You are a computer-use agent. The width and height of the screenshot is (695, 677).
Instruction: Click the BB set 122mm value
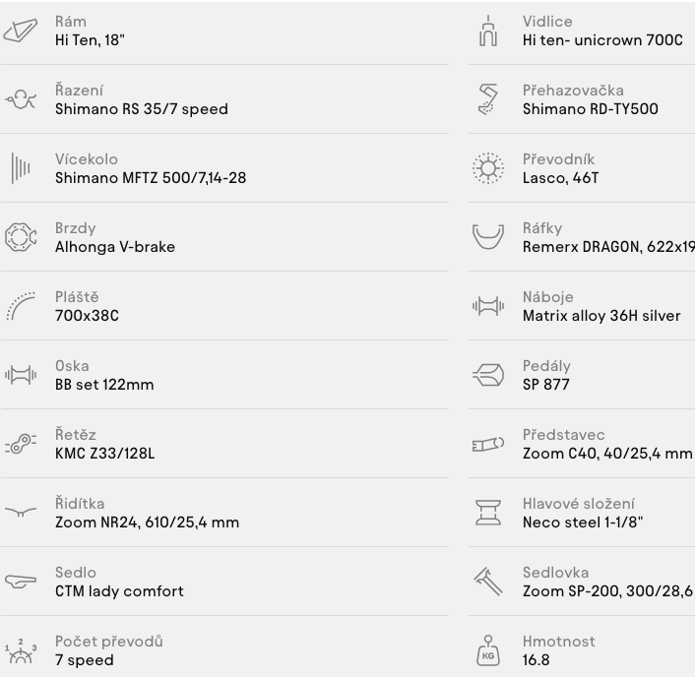[104, 385]
